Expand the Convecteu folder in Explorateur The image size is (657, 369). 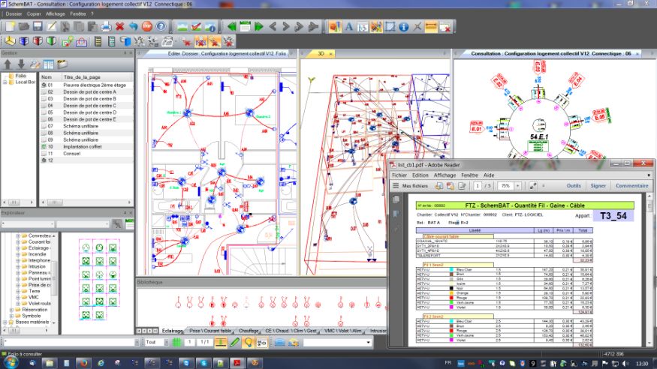18,235
